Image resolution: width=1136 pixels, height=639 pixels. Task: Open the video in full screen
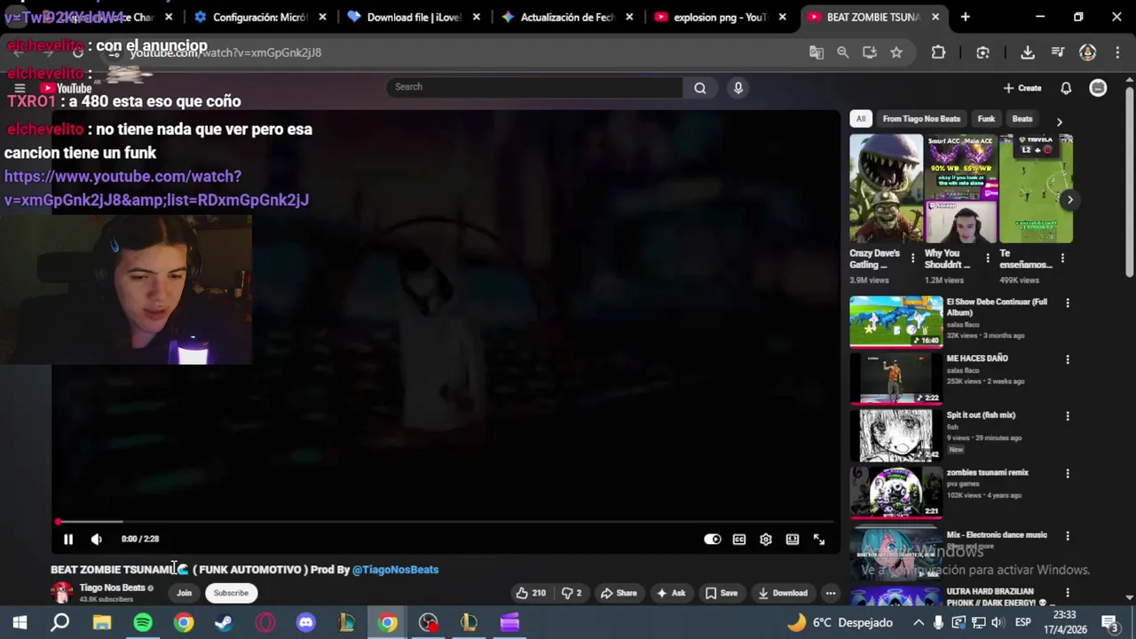coord(819,539)
